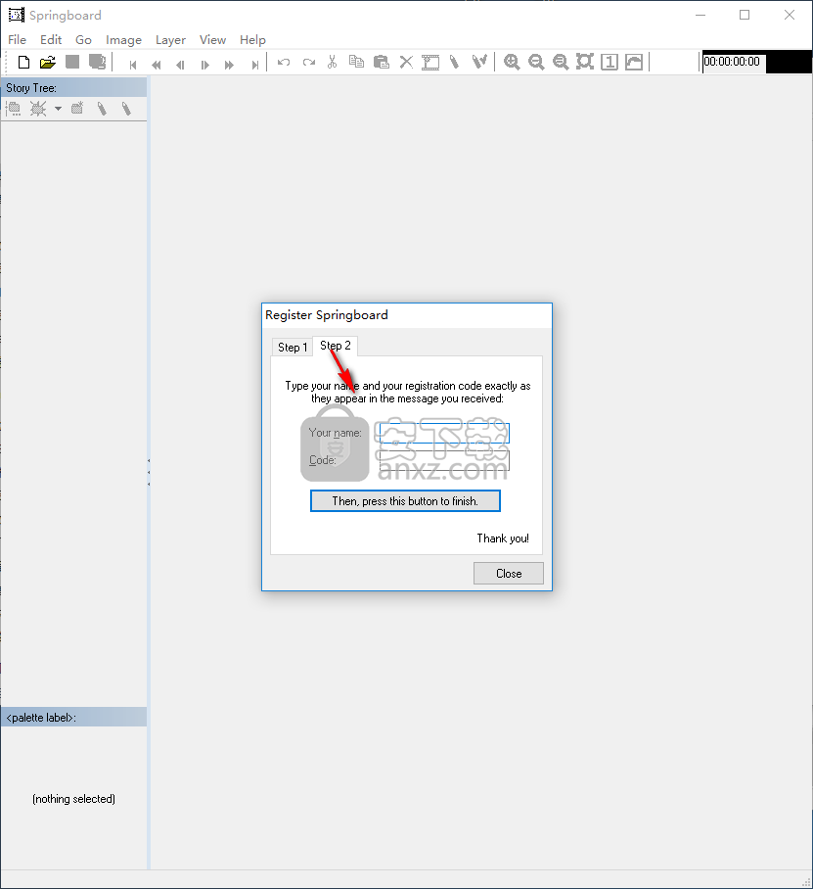This screenshot has height=889, width=813.
Task: Click the Zoom in magnifier icon
Action: coord(512,63)
